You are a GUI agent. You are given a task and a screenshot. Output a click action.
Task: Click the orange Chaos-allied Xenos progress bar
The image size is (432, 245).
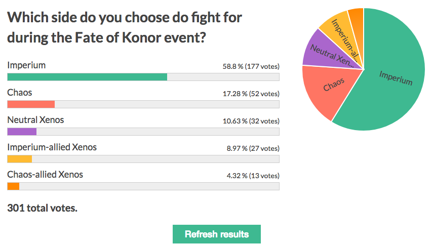13,186
